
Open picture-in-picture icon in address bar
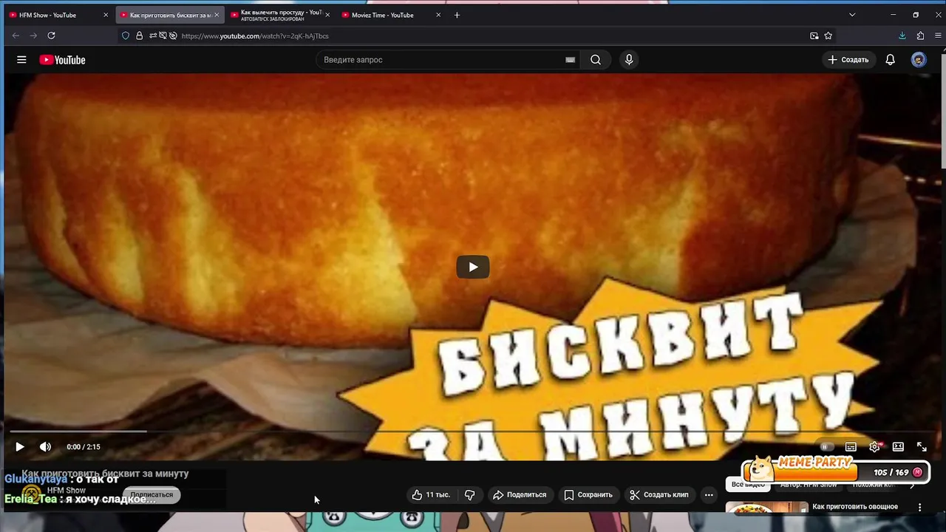click(x=814, y=35)
